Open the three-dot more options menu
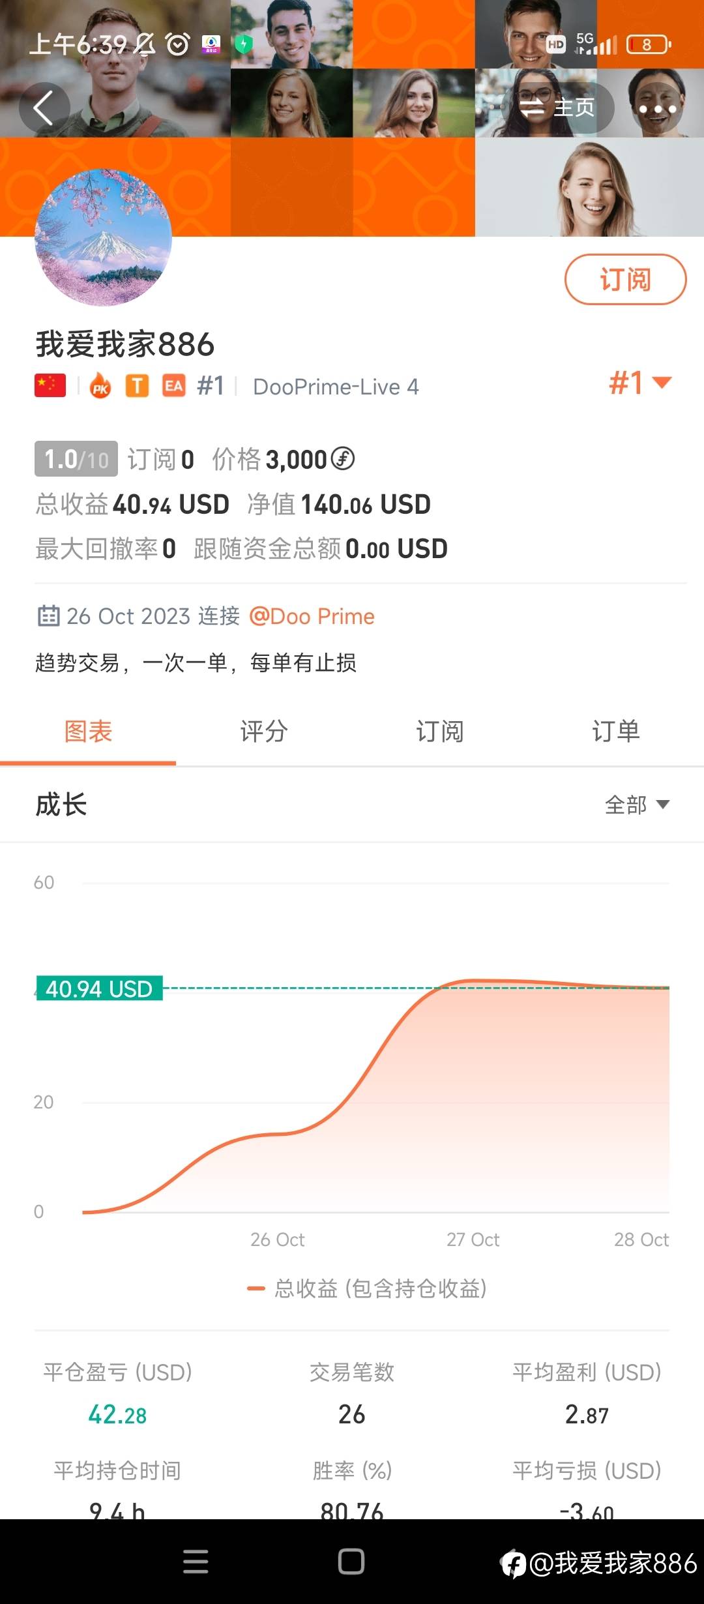Viewport: 704px width, 1604px height. (x=657, y=108)
